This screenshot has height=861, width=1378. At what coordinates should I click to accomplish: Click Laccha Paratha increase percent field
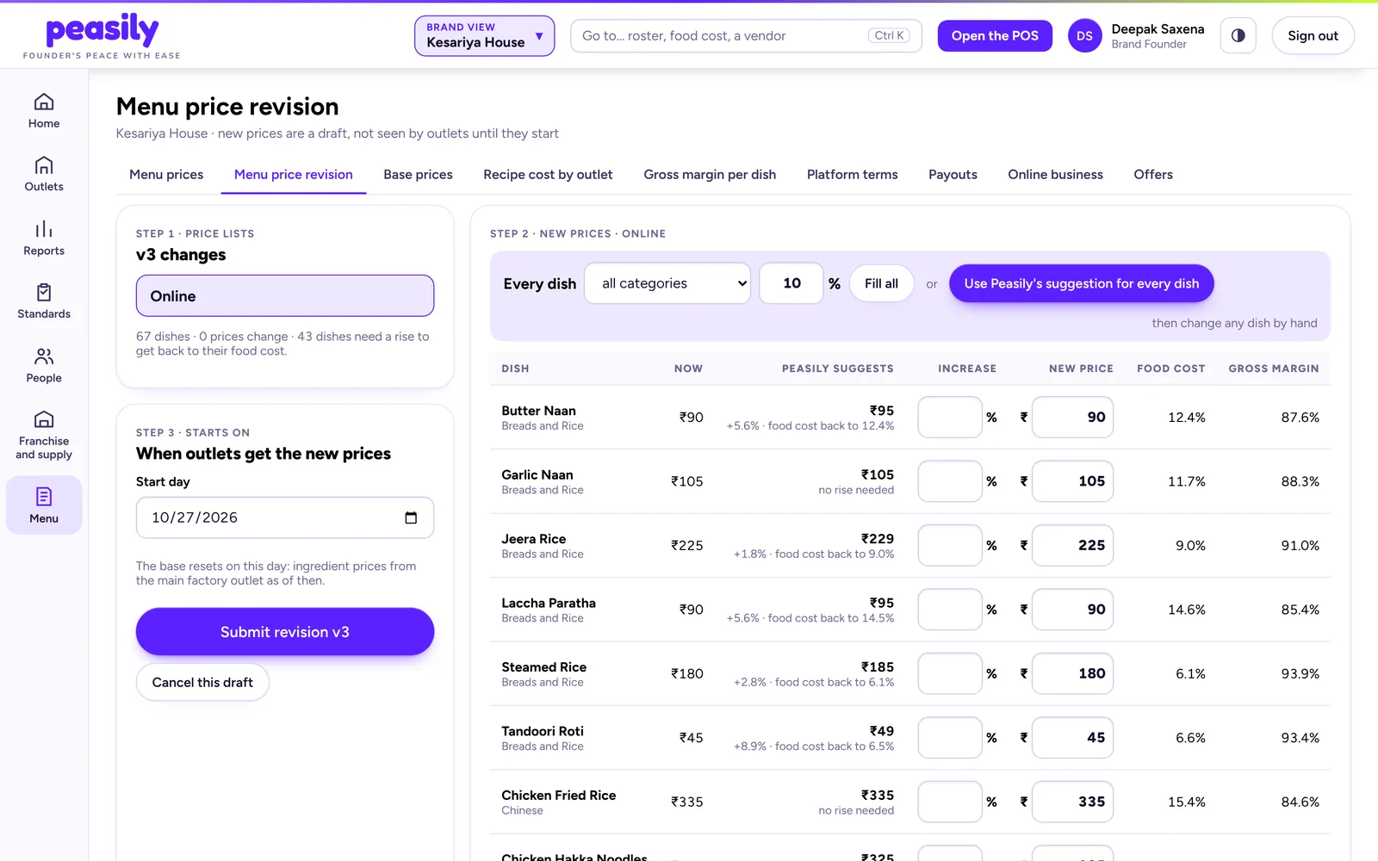(x=950, y=610)
